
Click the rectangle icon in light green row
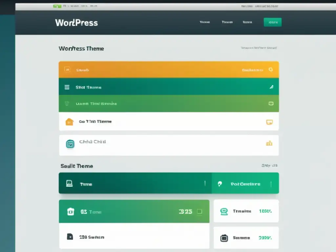(x=271, y=103)
